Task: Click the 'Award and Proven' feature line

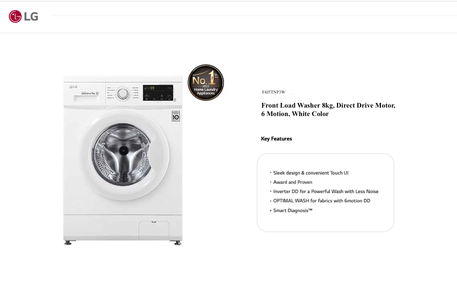Action: (293, 182)
